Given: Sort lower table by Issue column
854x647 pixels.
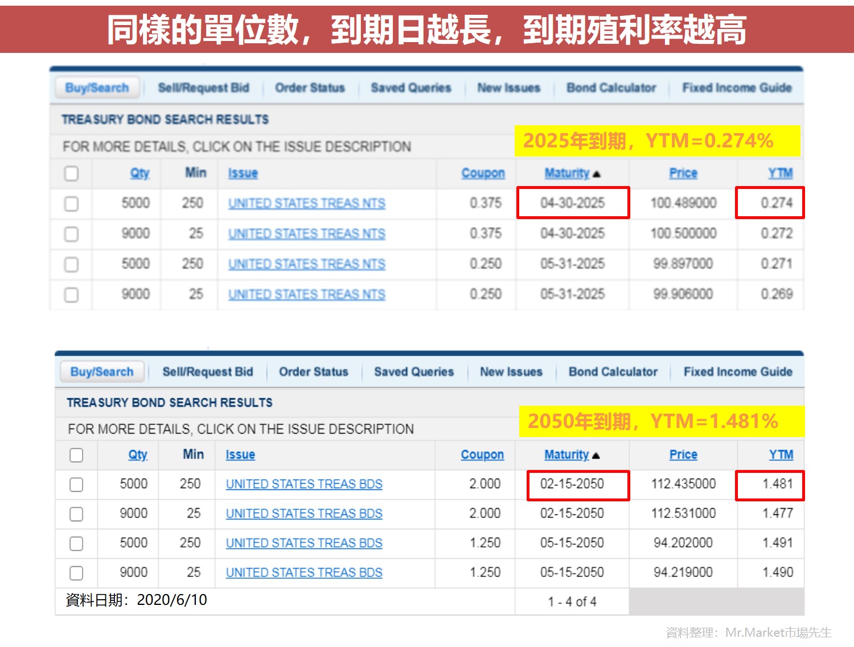Looking at the screenshot, I should (240, 455).
